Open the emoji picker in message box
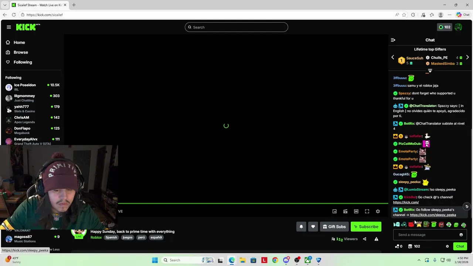Viewport: 473px width, 266px height. pyautogui.click(x=461, y=235)
